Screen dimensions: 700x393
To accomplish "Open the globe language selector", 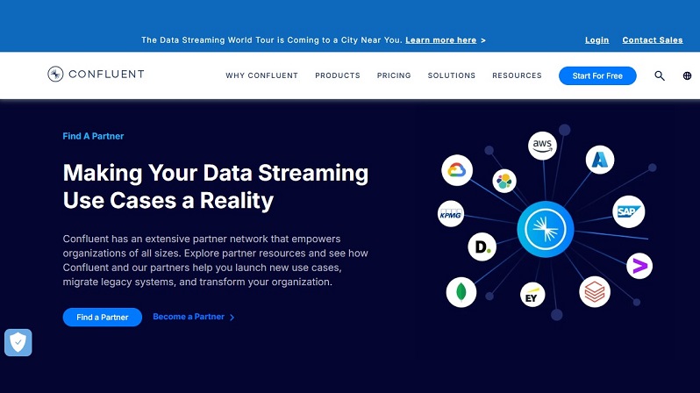I will [686, 76].
